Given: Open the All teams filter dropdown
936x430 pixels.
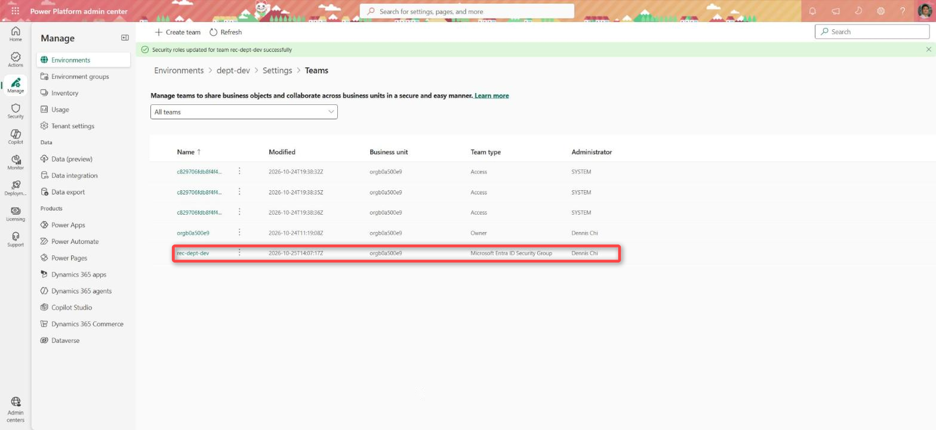Looking at the screenshot, I should 244,112.
